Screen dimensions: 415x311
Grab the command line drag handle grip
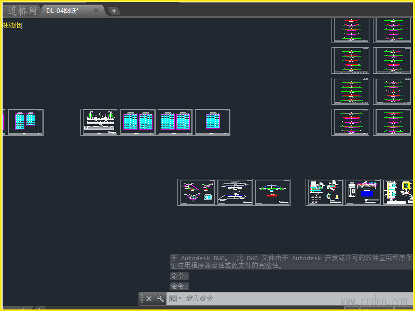click(x=142, y=299)
